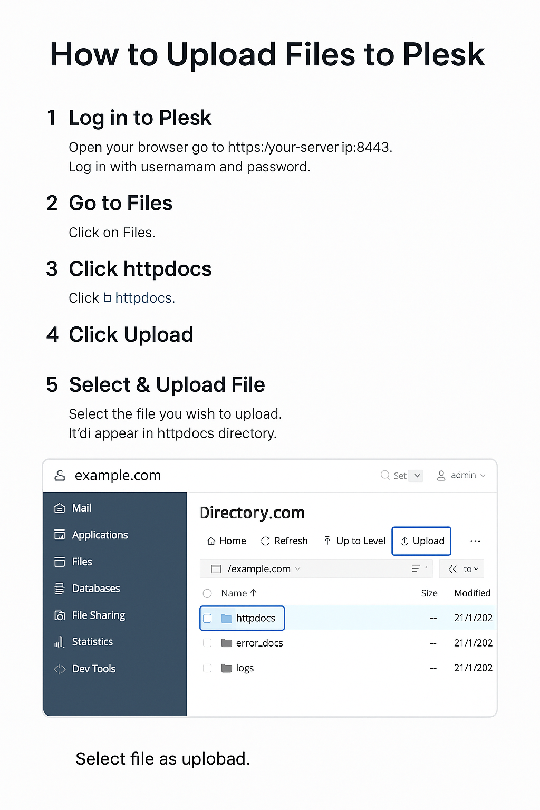Expand the dropdown arrow next to Set
The width and height of the screenshot is (540, 810).
pos(417,476)
